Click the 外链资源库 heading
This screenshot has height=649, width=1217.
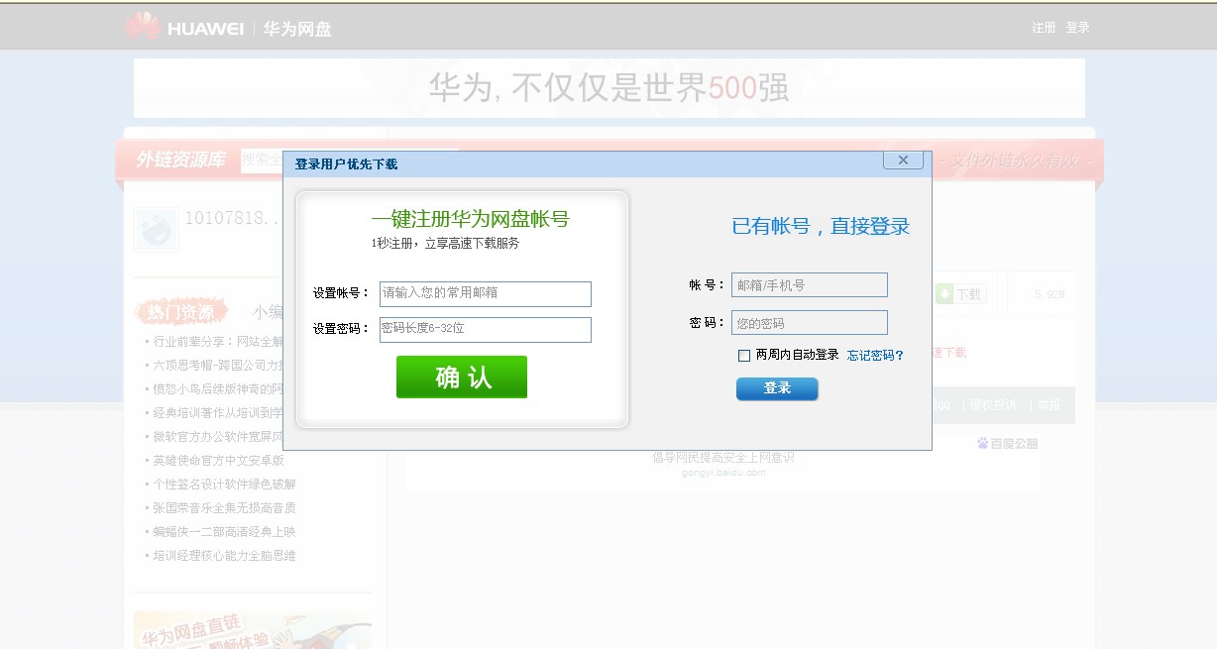point(180,160)
